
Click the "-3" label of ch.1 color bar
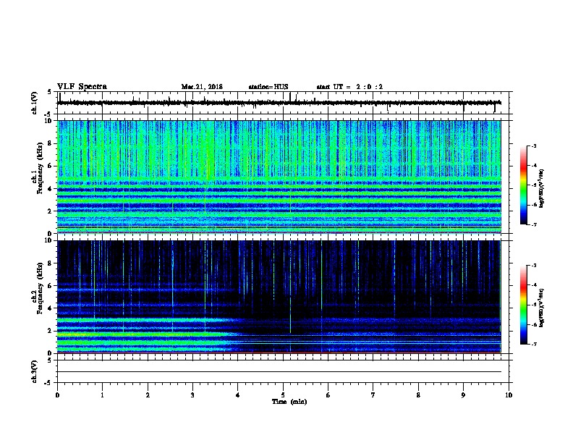pyautogui.click(x=533, y=146)
